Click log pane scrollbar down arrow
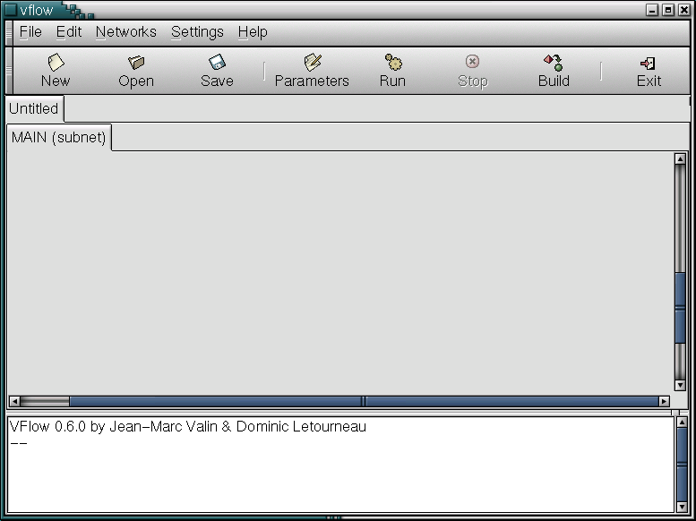Viewport: 696px width, 521px height. pos(683,507)
